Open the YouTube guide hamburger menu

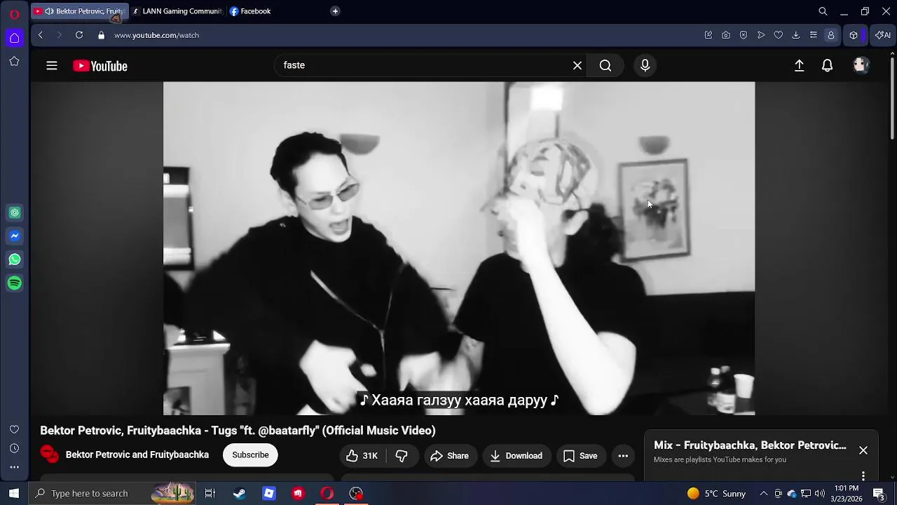click(51, 66)
